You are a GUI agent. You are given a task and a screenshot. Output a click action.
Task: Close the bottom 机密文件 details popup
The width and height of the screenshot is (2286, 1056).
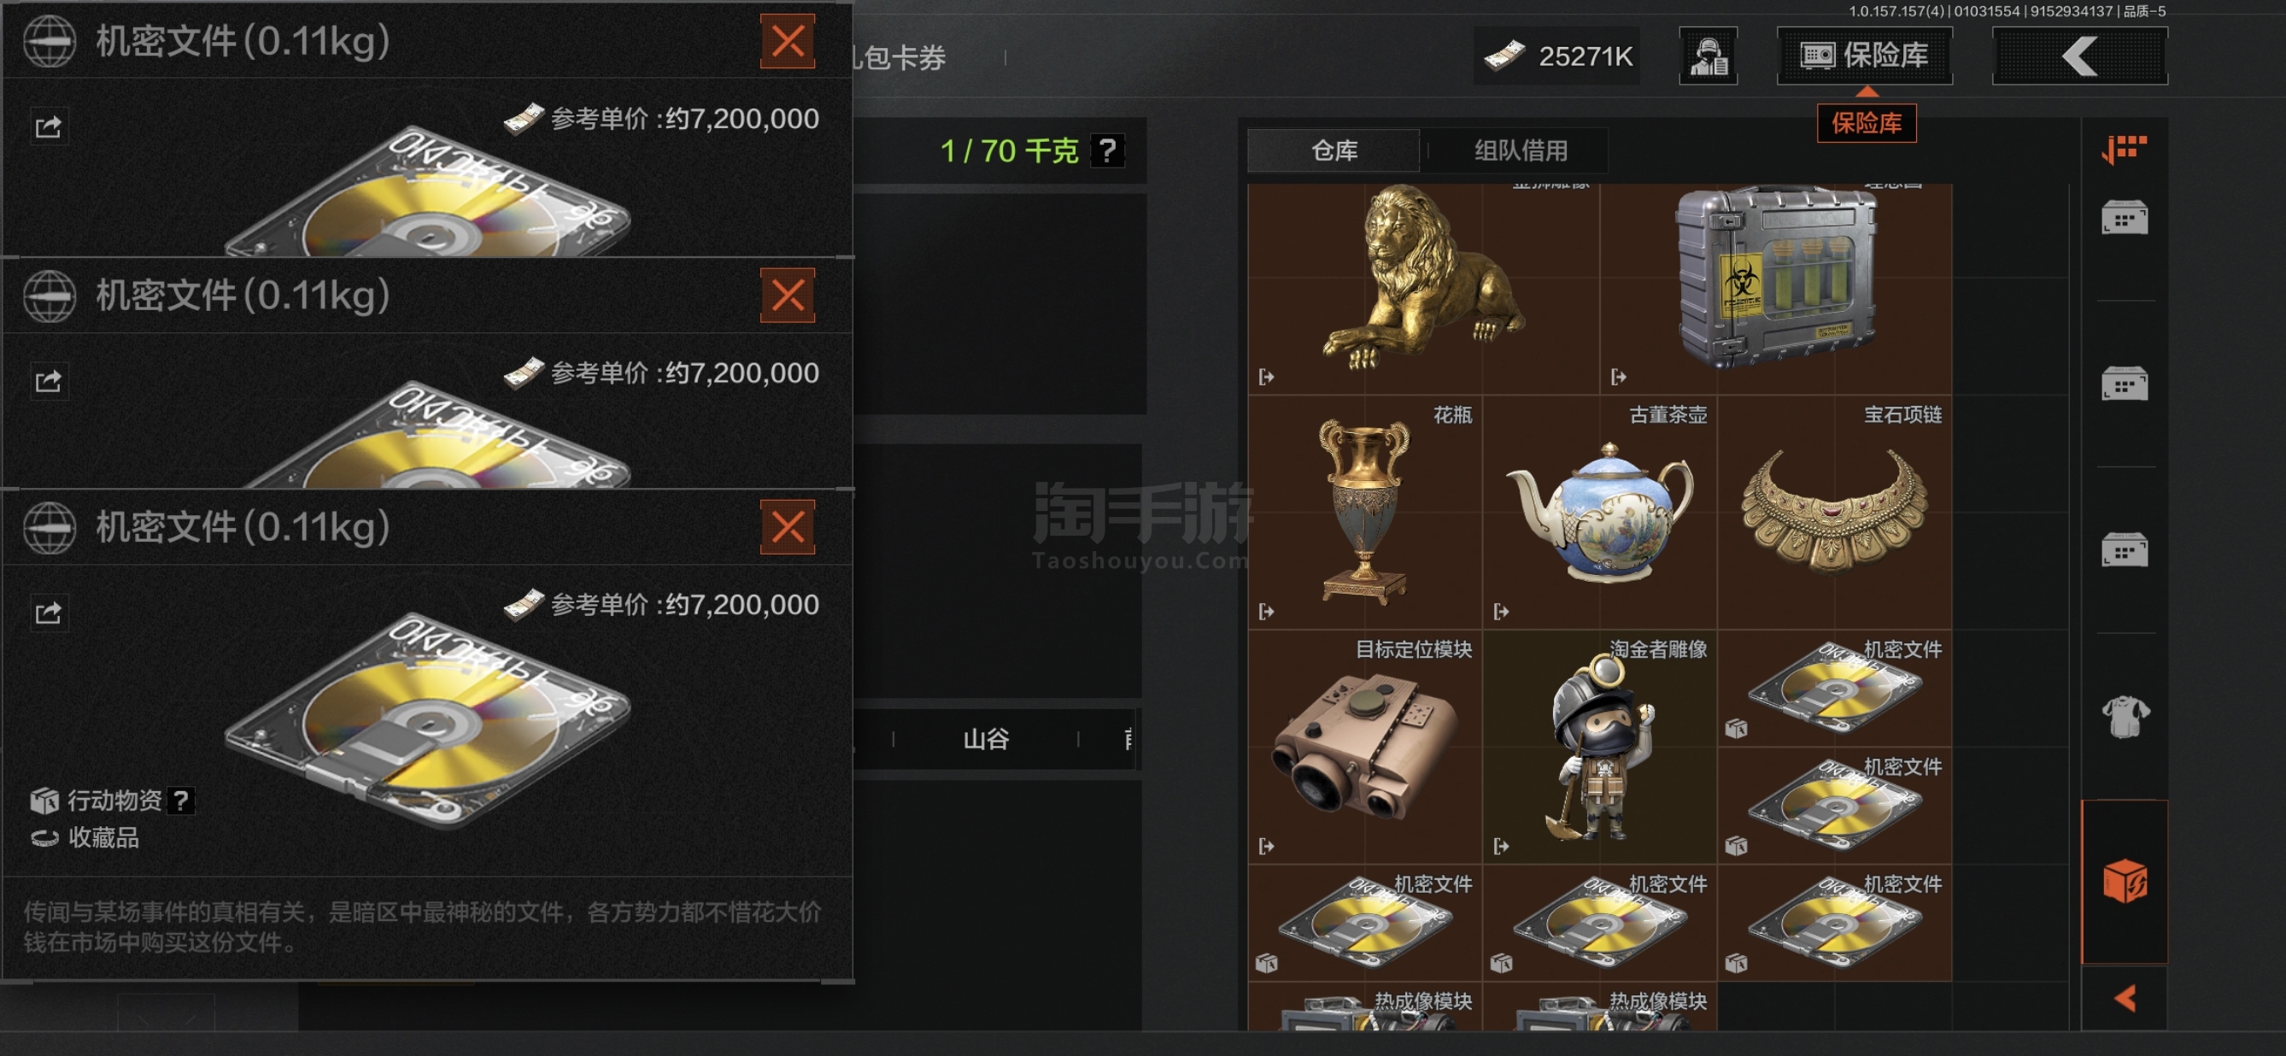(787, 527)
